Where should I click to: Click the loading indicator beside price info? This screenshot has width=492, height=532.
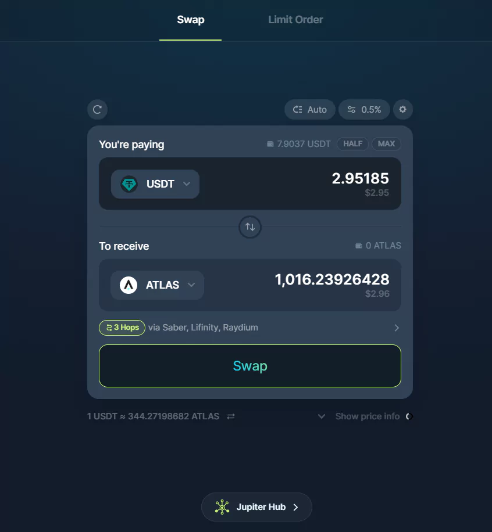(x=409, y=416)
